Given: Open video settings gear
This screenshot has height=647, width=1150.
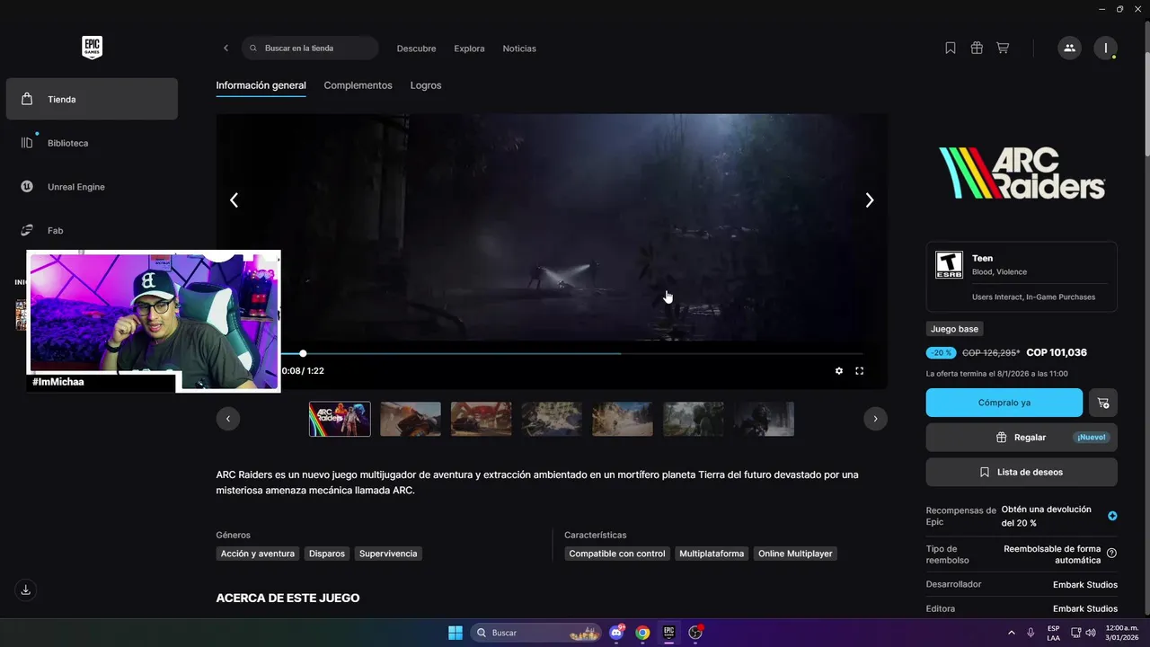Looking at the screenshot, I should [839, 370].
